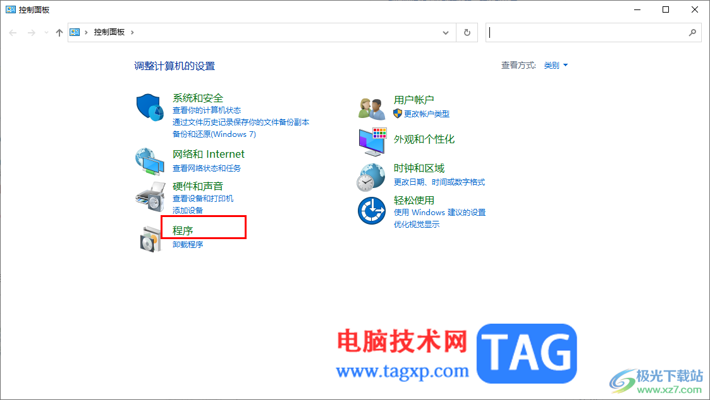
Task: Open the User Accounts people icon
Action: pos(372,109)
